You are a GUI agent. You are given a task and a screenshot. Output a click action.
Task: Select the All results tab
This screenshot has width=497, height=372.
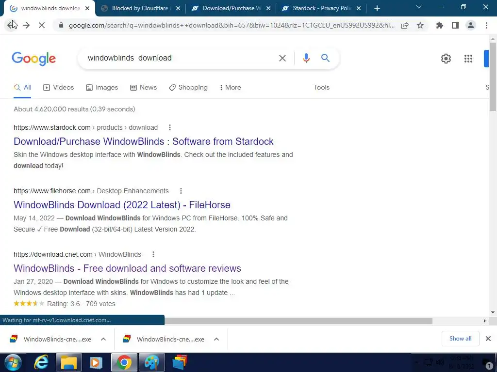[22, 88]
